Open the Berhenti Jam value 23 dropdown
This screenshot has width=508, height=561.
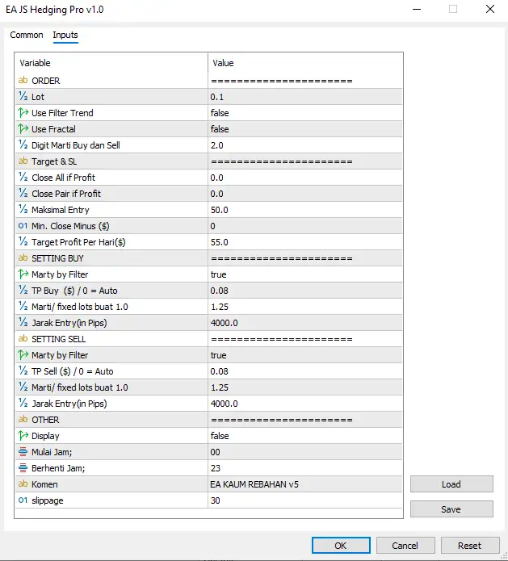click(304, 468)
